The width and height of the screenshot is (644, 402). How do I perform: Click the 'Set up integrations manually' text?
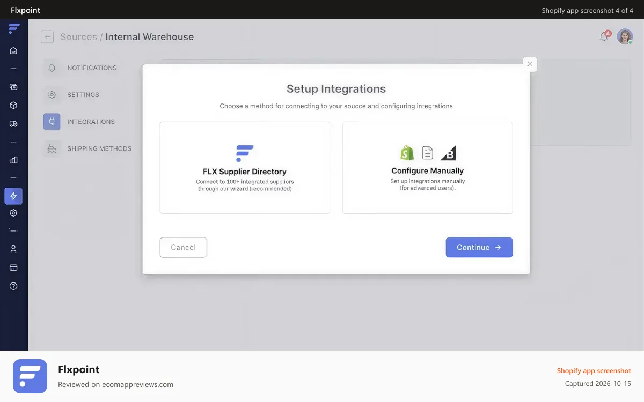[428, 184]
